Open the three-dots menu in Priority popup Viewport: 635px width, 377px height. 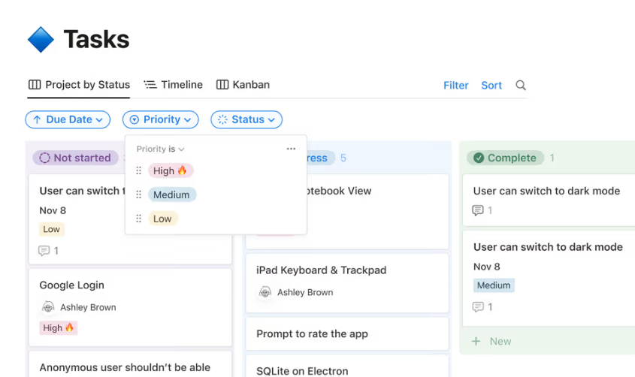click(291, 149)
